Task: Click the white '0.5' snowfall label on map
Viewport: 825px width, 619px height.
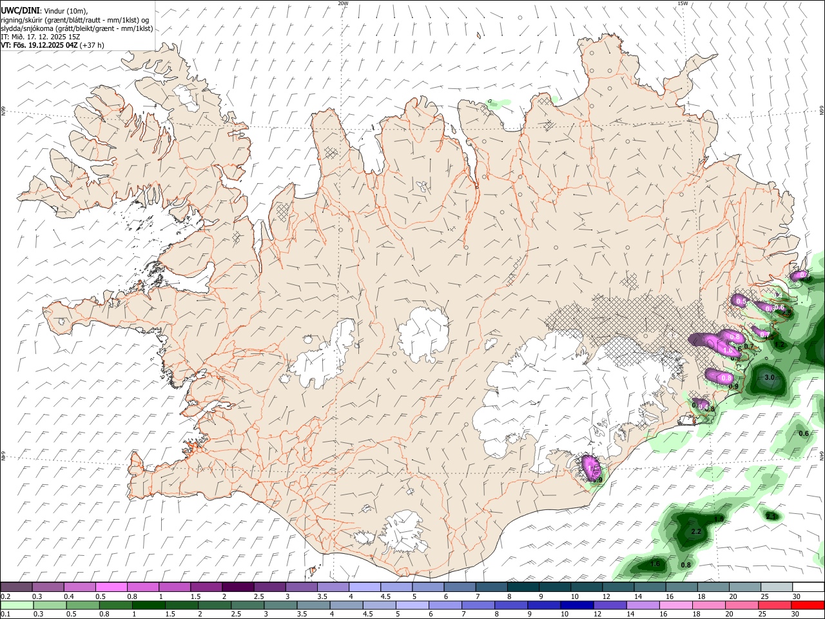Action: click(741, 301)
